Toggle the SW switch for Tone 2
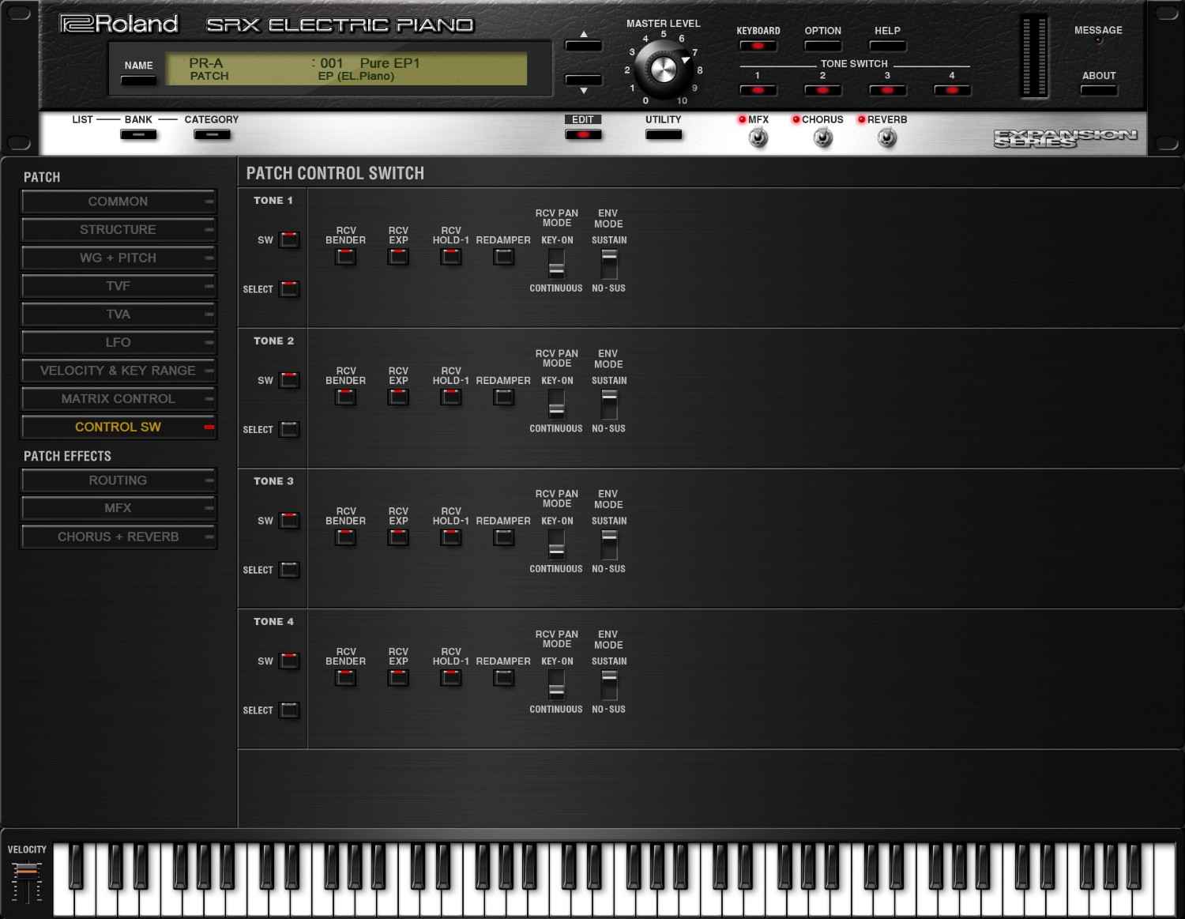The image size is (1185, 919). click(289, 380)
